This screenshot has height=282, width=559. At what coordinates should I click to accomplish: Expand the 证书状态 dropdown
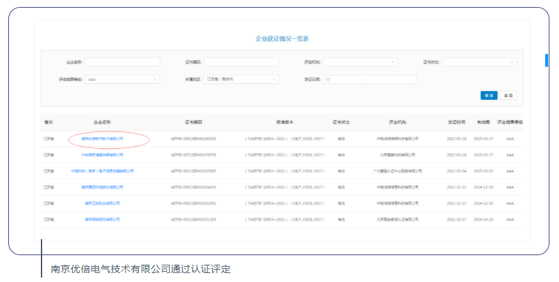(479, 62)
